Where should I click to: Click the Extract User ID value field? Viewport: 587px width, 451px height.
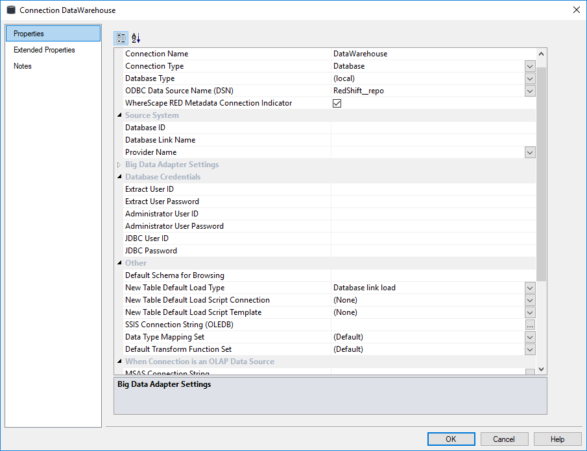(433, 189)
